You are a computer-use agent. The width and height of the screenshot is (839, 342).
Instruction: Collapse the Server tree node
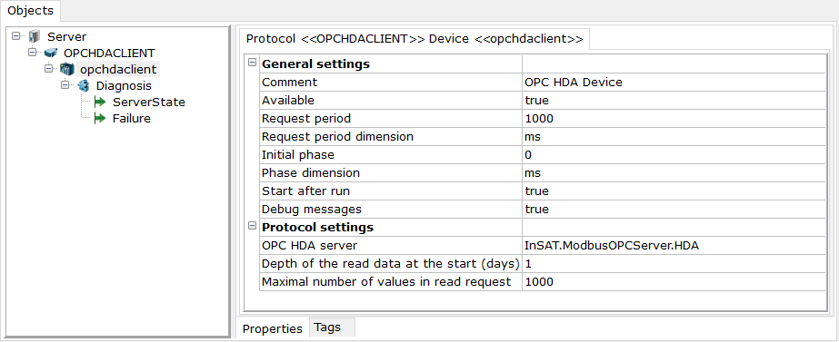(15, 36)
